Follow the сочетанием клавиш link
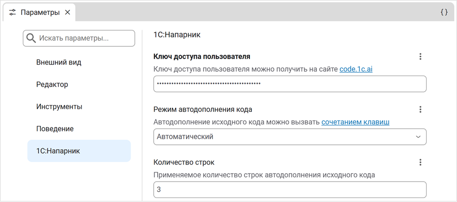 355,122
